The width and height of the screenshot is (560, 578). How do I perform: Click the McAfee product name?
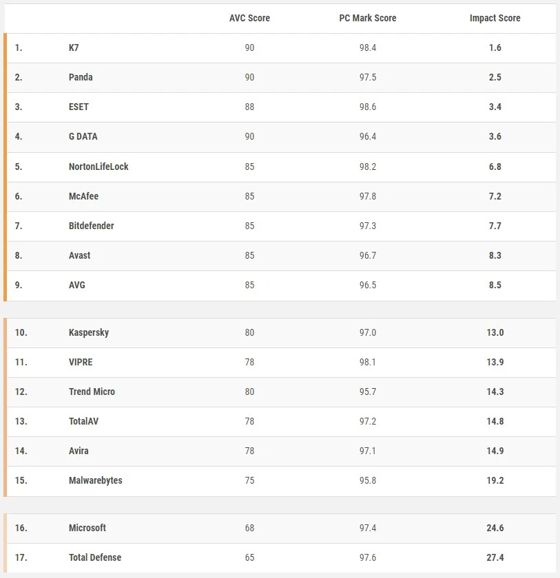[x=83, y=196]
